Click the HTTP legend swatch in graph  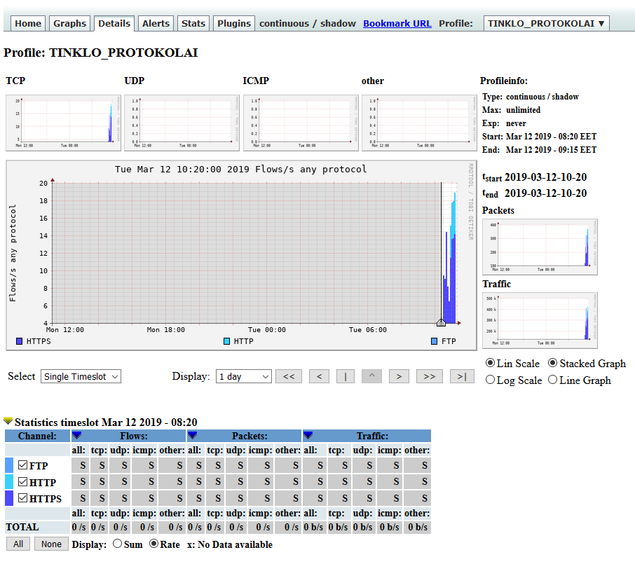tap(227, 341)
